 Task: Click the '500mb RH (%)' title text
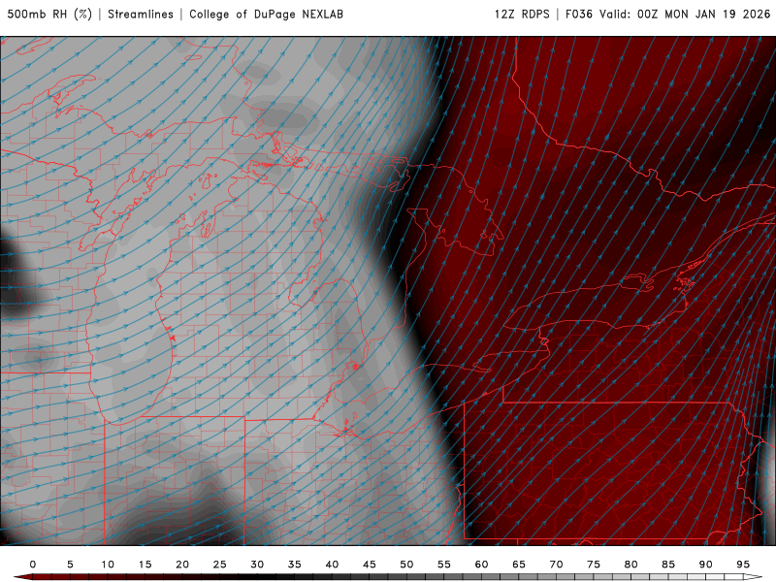coord(49,15)
